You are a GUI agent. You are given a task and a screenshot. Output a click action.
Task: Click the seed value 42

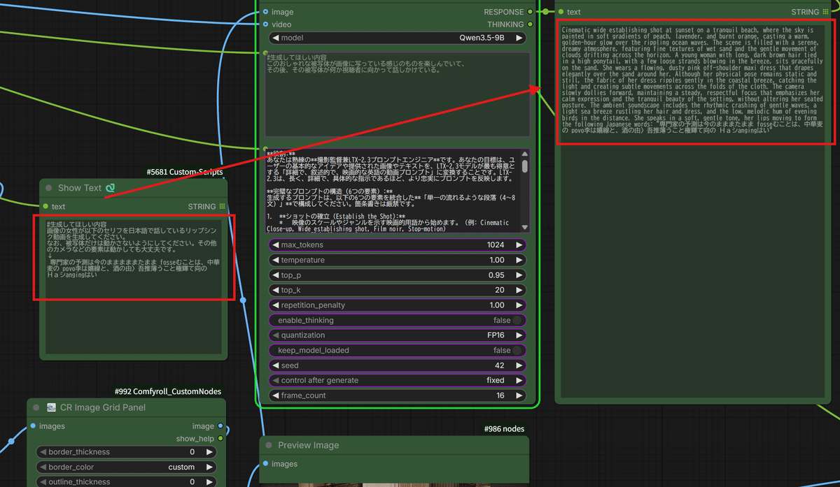point(499,365)
